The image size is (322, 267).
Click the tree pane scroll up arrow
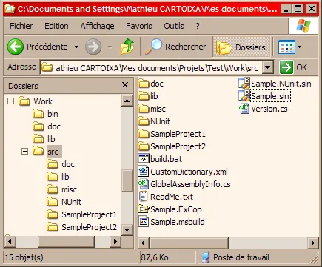[127, 101]
